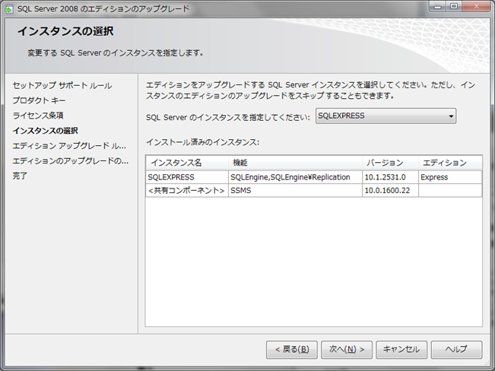
Task: Click the 戻る(B) back button
Action: coord(292,349)
